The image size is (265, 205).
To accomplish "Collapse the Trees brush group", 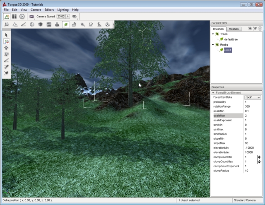I will point(213,34).
